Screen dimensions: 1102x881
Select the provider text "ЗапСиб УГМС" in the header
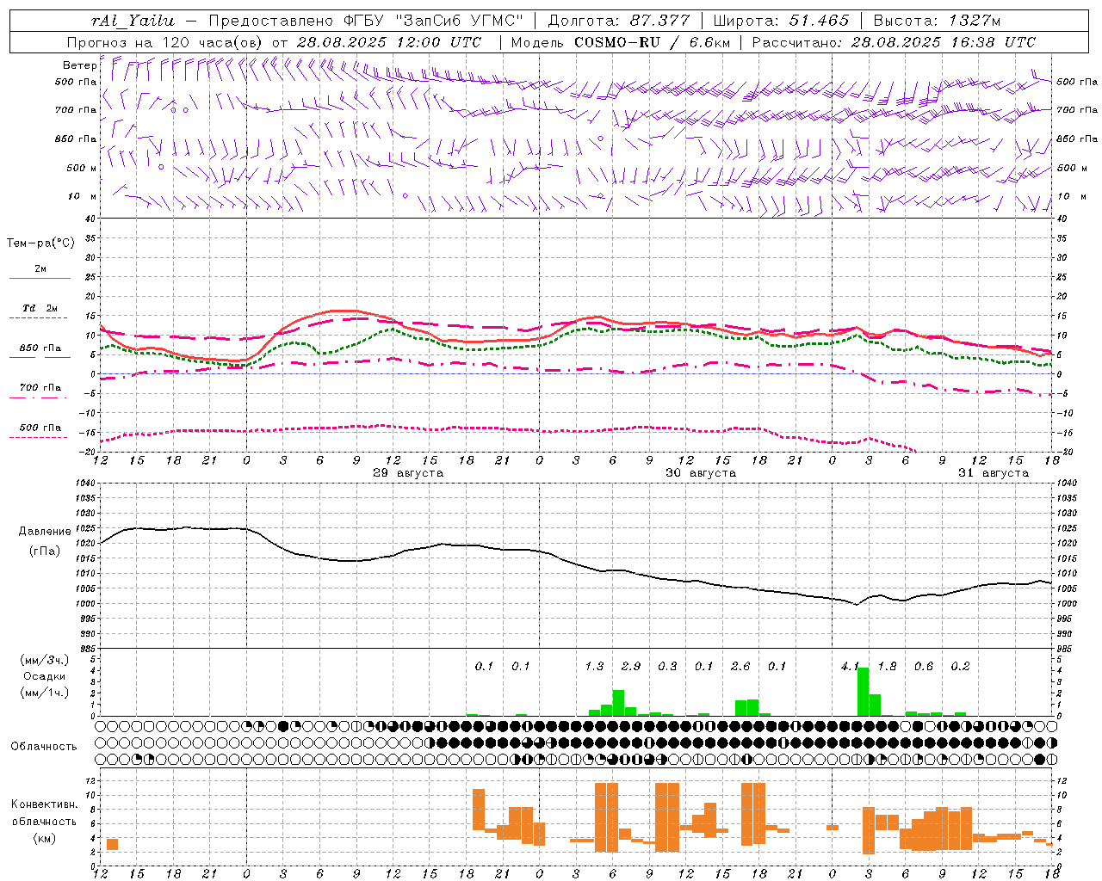point(460,21)
